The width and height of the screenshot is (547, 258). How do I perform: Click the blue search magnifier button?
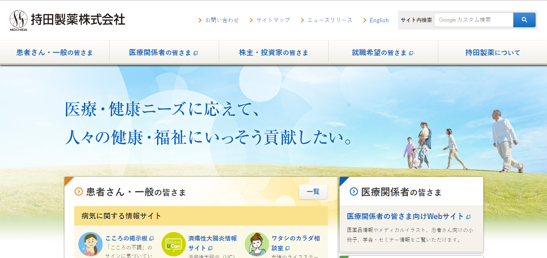click(524, 20)
